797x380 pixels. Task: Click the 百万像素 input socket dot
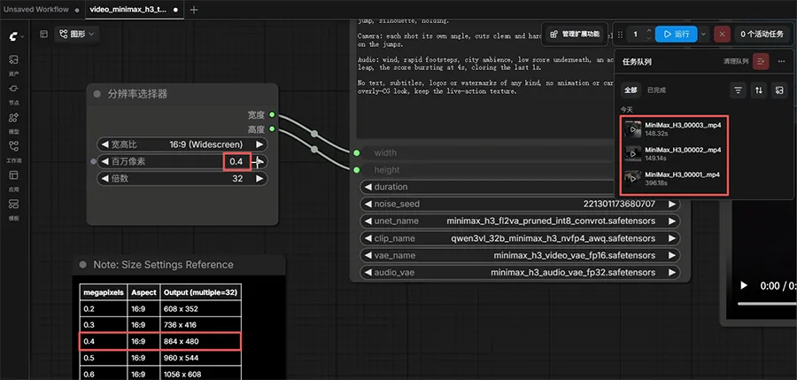click(93, 162)
